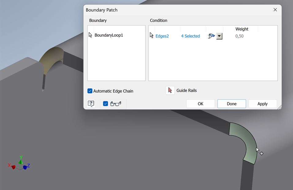Click the selection arrow in the Boundary panel

pos(90,35)
